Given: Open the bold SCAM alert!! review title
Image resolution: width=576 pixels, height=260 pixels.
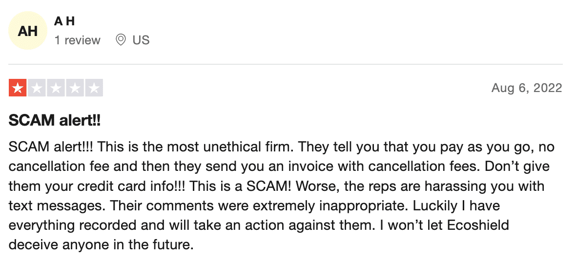Looking at the screenshot, I should [x=54, y=120].
